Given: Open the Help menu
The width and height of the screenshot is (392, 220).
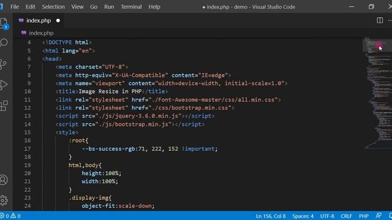Looking at the screenshot, I should pyautogui.click(x=154, y=7).
